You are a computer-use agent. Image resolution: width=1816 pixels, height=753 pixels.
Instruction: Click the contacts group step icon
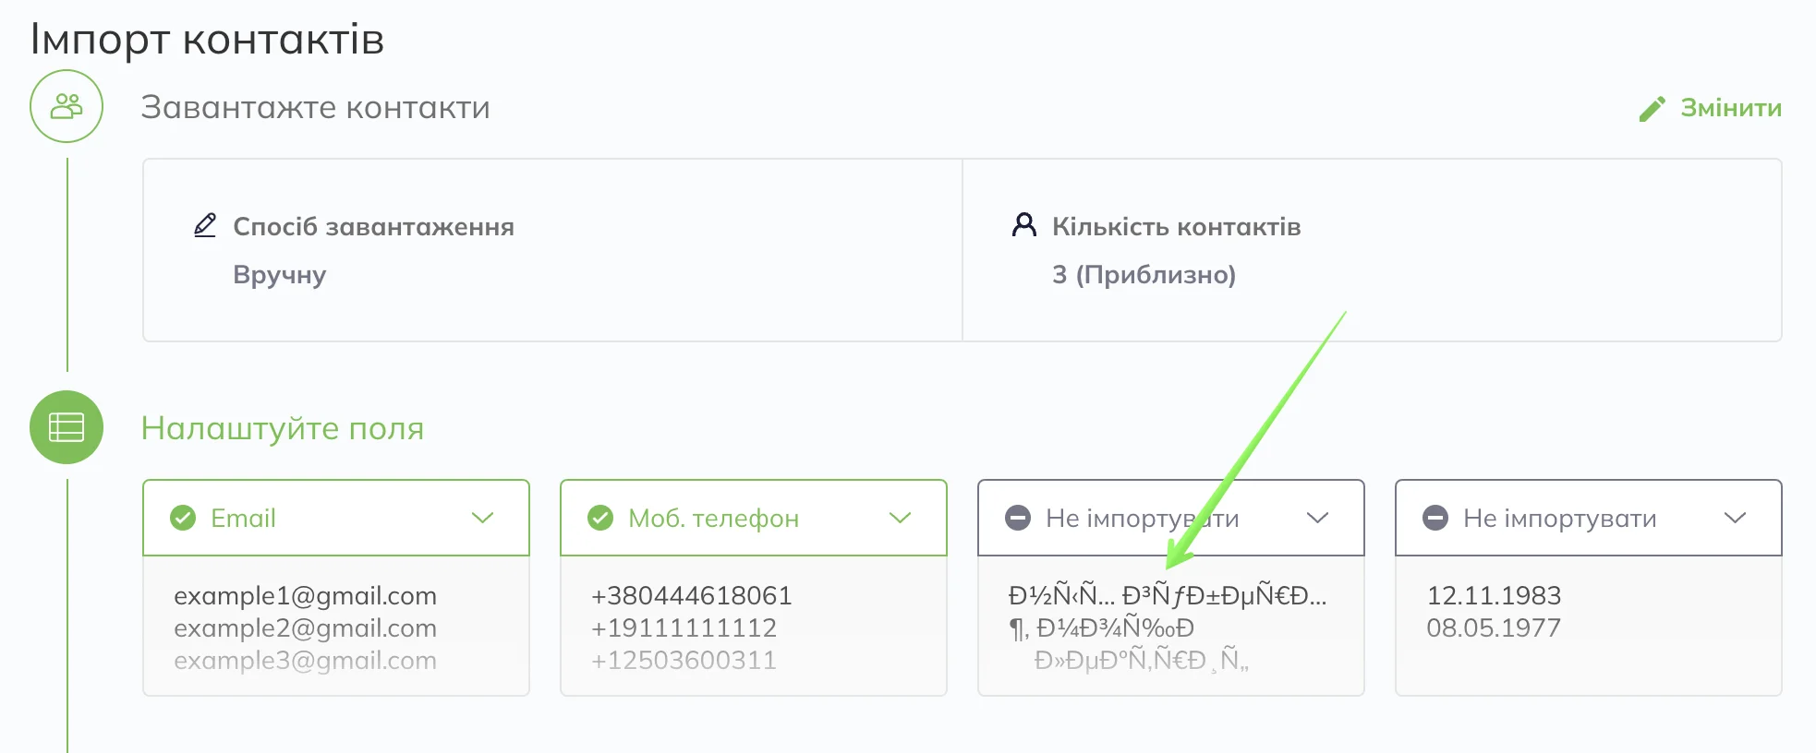(67, 106)
